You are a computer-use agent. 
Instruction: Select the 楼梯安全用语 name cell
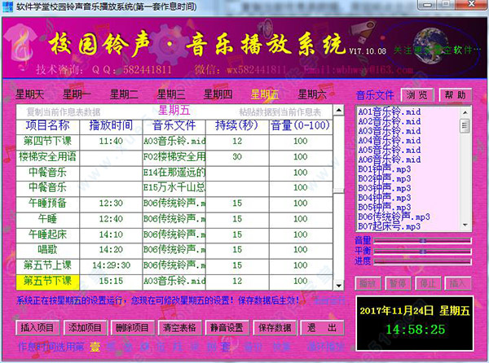coord(48,156)
